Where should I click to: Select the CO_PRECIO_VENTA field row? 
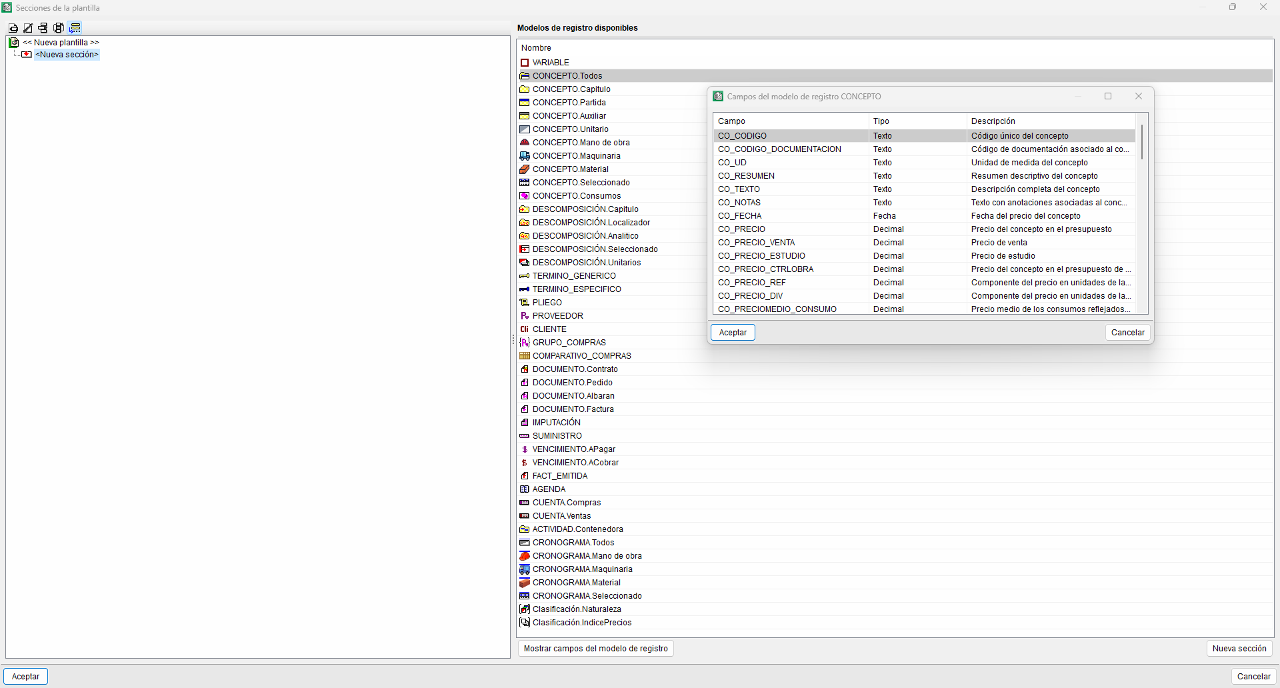[924, 243]
